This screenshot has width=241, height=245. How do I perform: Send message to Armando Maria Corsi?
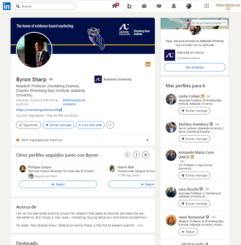[194, 175]
